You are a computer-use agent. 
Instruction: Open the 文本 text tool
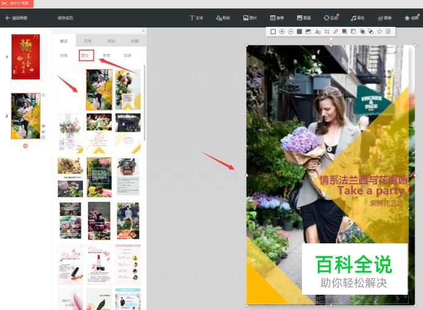click(196, 18)
